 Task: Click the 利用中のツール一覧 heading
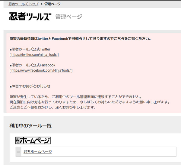(x=30, y=126)
